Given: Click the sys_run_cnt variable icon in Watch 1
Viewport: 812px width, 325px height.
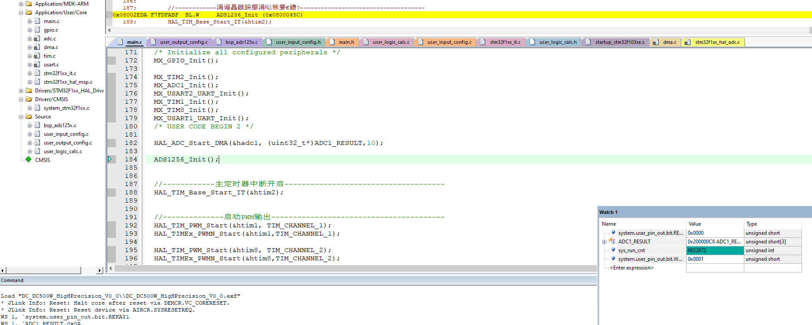Looking at the screenshot, I should pyautogui.click(x=613, y=250).
